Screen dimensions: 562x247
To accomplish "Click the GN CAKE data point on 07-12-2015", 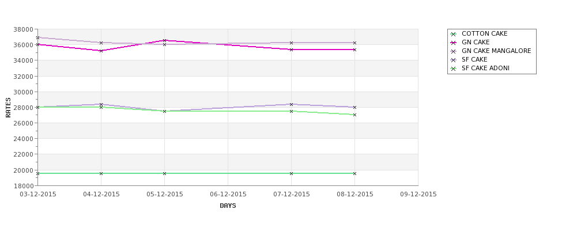I will (x=292, y=50).
